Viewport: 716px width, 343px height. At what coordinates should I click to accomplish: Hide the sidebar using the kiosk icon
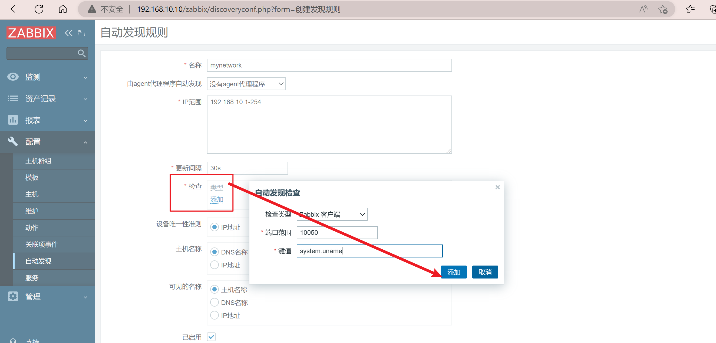[x=81, y=33]
